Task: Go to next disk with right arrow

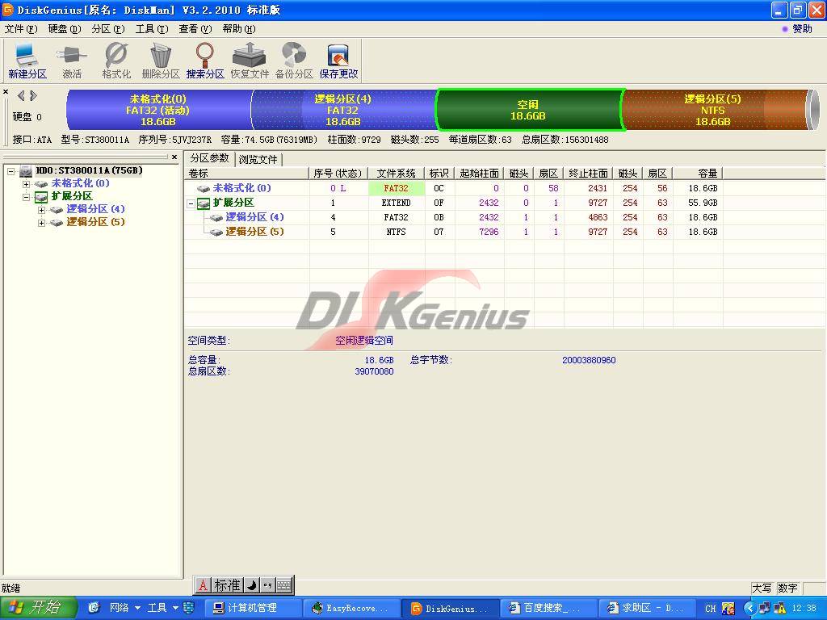Action: [x=33, y=95]
